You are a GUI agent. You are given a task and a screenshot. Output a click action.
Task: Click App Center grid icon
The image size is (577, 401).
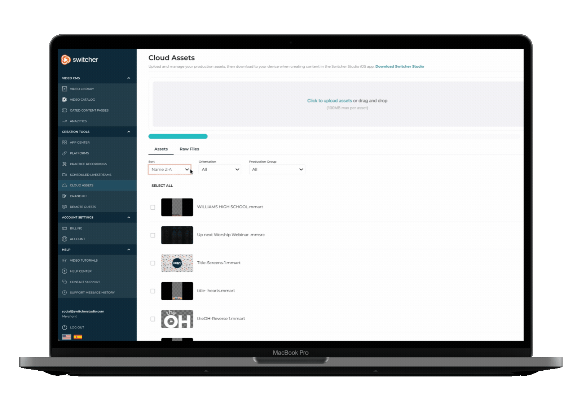pyautogui.click(x=65, y=143)
